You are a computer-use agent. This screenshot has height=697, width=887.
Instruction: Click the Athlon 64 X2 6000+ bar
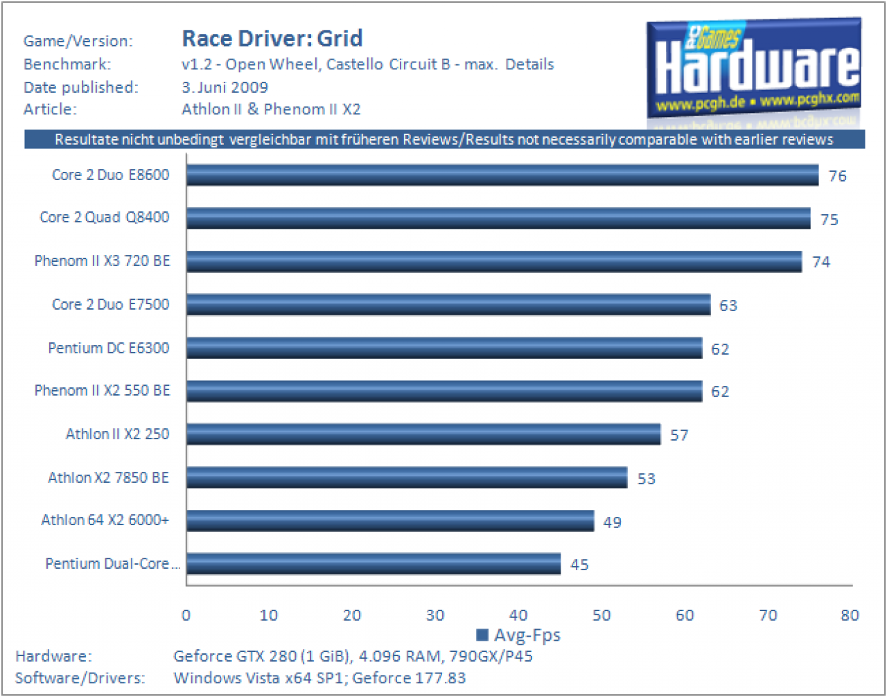(x=390, y=520)
